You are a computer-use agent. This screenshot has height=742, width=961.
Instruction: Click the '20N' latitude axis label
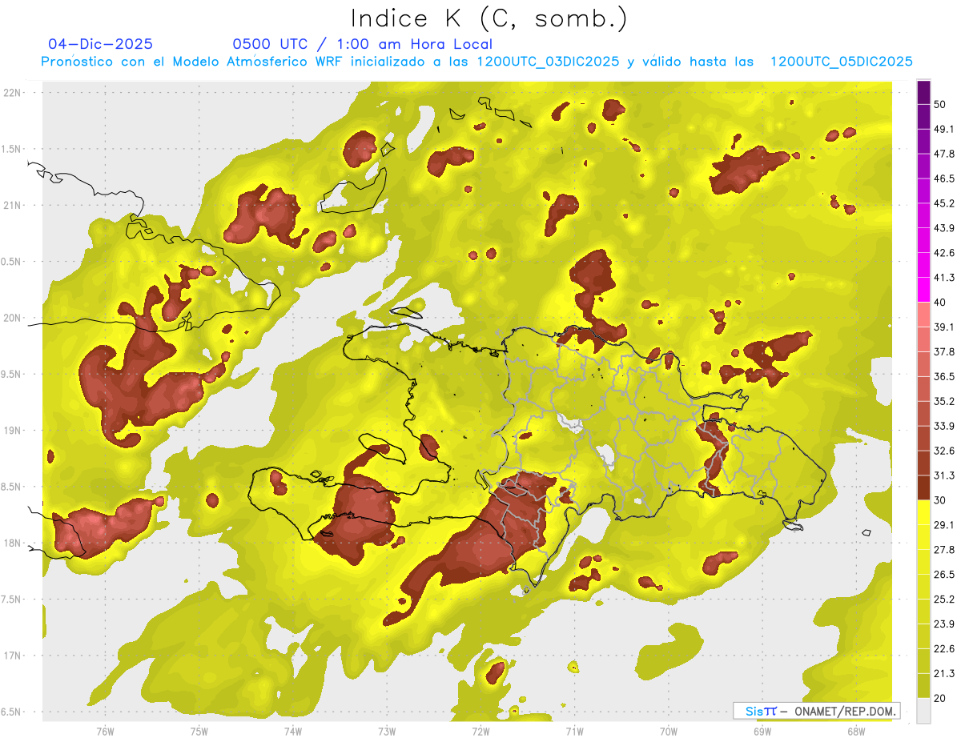pos(13,319)
